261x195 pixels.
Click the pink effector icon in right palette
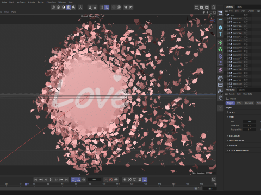click(220, 70)
